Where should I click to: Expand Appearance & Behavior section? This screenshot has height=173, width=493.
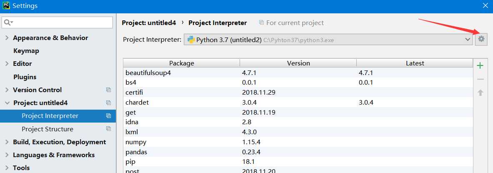pos(7,38)
